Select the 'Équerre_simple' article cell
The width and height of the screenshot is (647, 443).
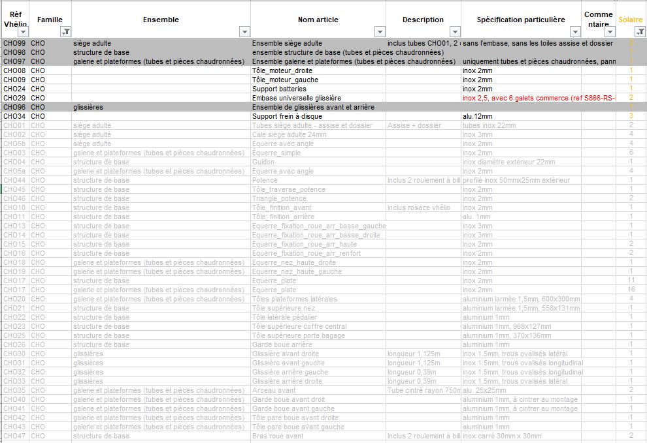(x=318, y=153)
